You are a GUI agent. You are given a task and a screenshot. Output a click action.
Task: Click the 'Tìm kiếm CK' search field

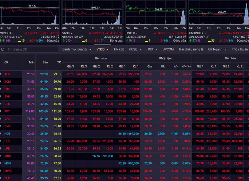31,49
